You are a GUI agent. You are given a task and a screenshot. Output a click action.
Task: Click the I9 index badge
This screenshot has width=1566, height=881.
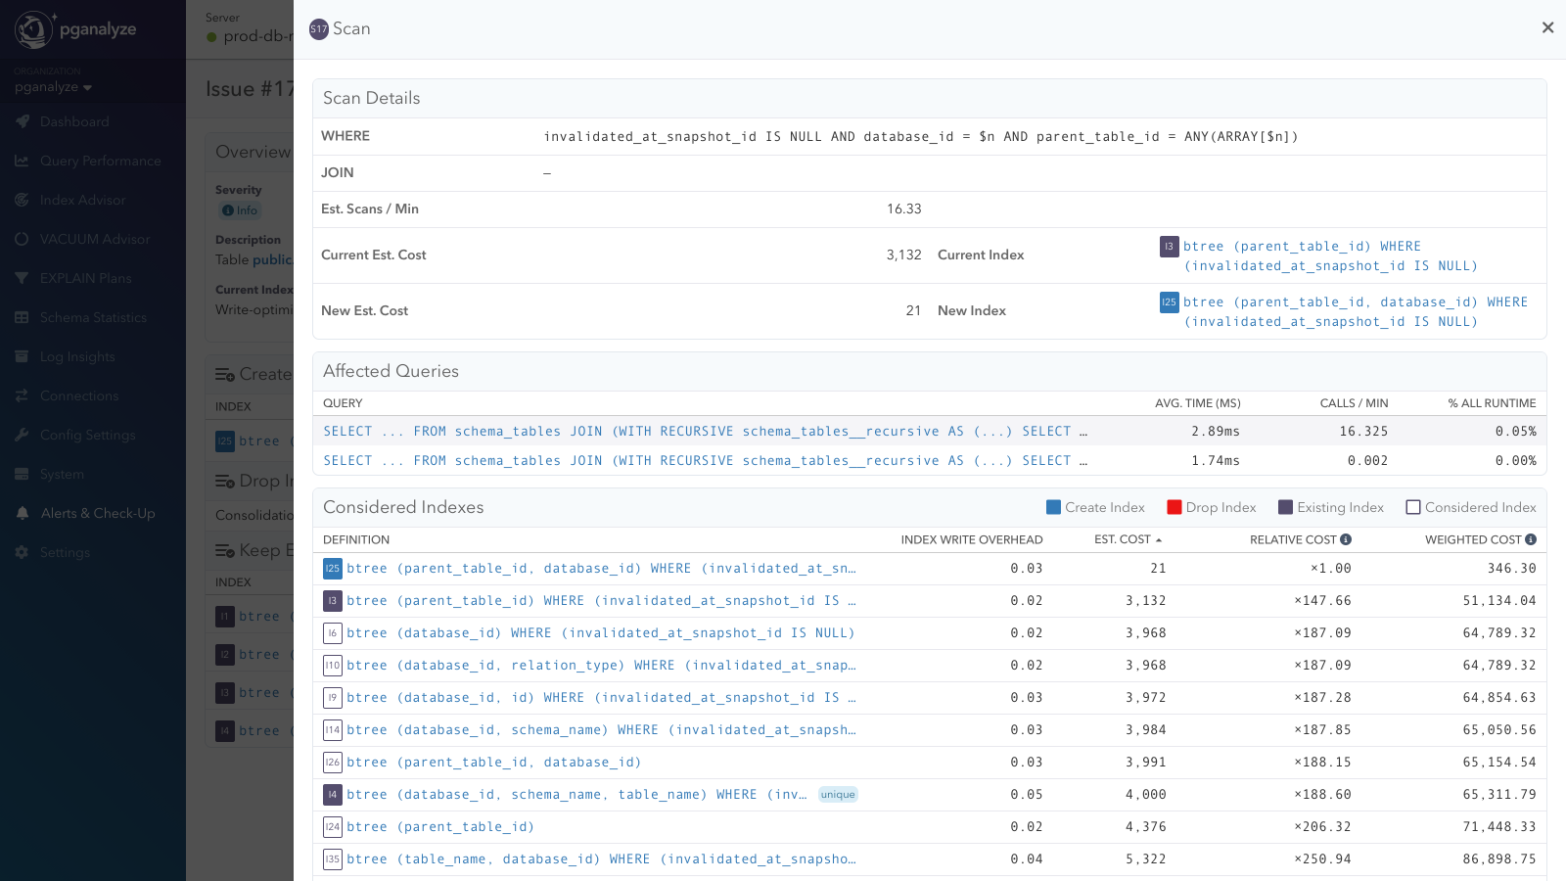tap(333, 698)
